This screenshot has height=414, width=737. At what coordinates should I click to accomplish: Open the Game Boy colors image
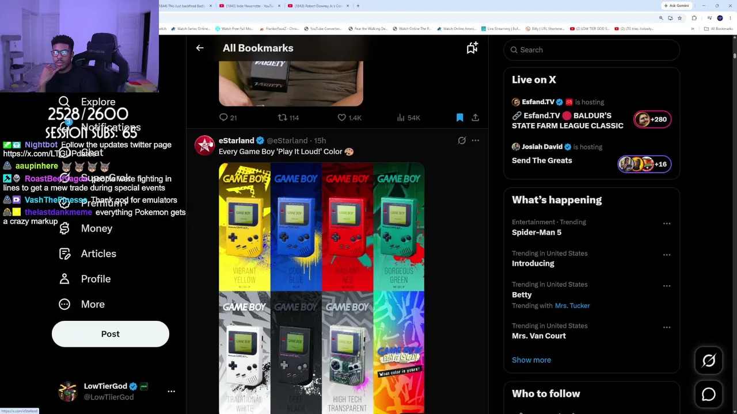point(321,288)
